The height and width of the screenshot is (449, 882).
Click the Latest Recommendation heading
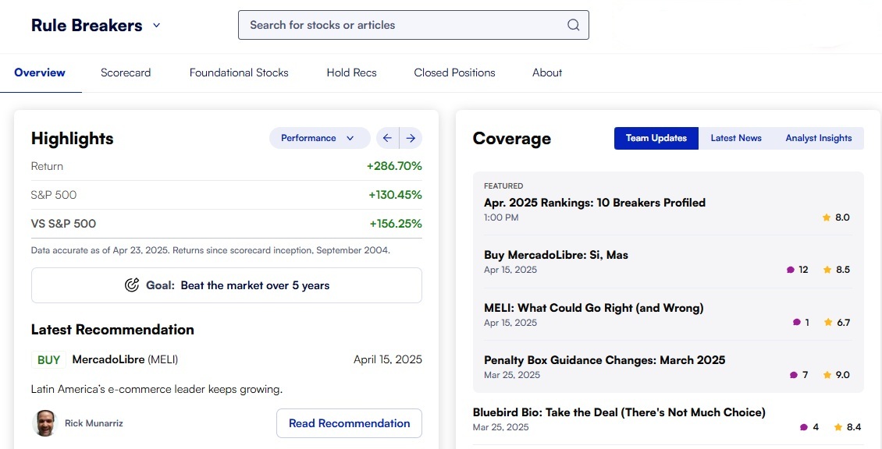click(x=112, y=329)
